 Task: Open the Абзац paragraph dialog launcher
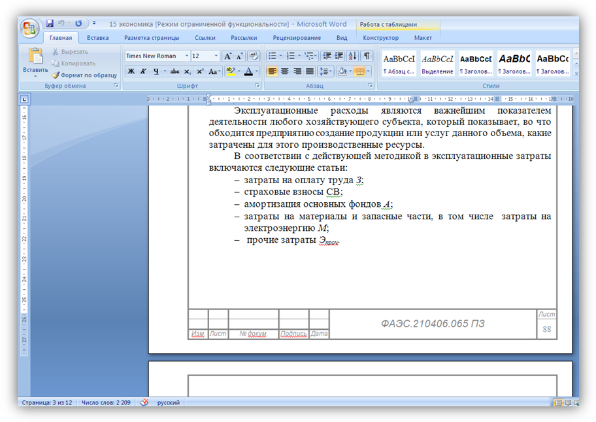pyautogui.click(x=371, y=86)
